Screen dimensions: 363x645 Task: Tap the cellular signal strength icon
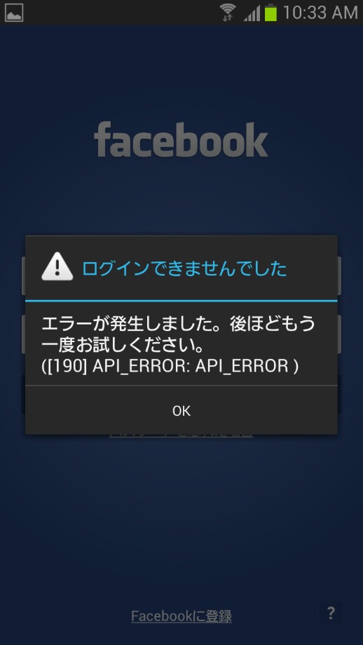(252, 13)
